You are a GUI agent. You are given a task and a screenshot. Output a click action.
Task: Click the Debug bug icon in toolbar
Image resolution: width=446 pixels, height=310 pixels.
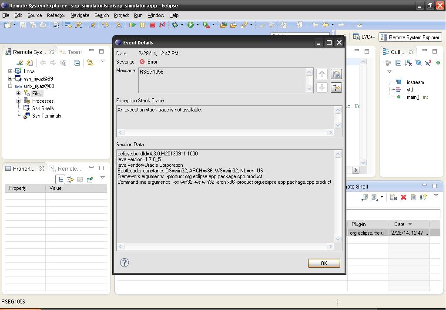[175, 25]
